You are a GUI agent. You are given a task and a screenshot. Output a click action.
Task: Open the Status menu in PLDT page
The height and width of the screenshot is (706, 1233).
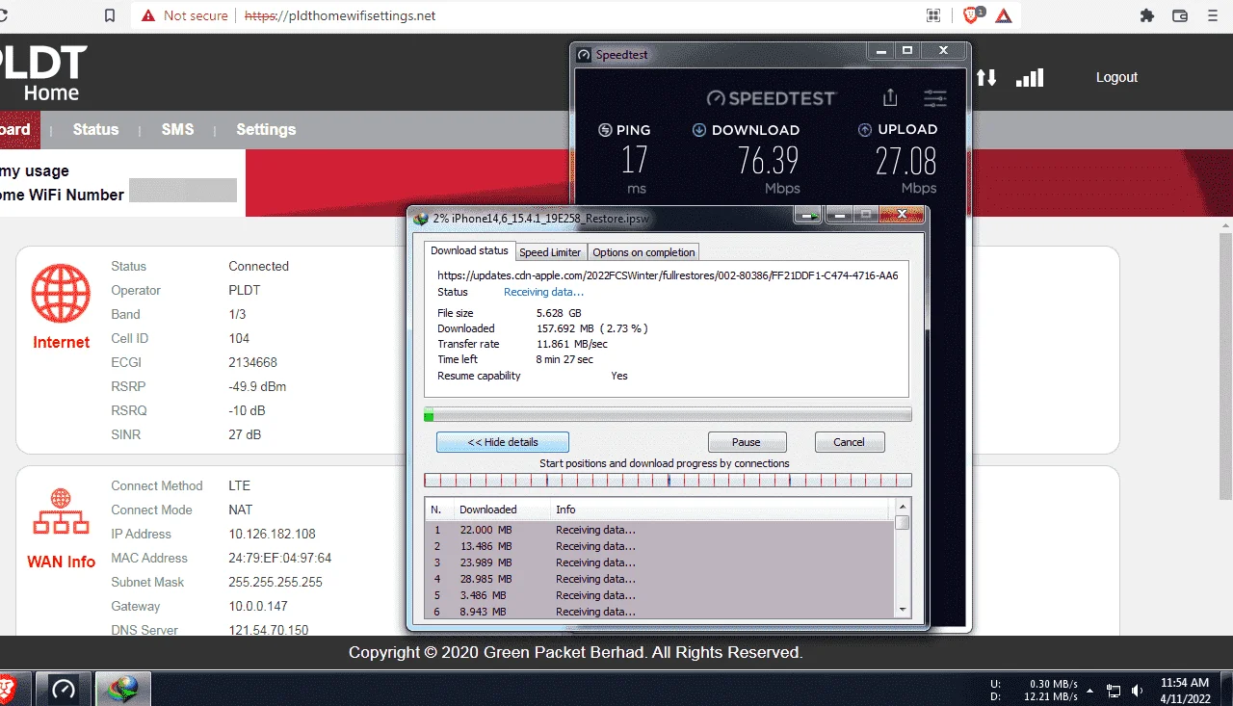95,129
